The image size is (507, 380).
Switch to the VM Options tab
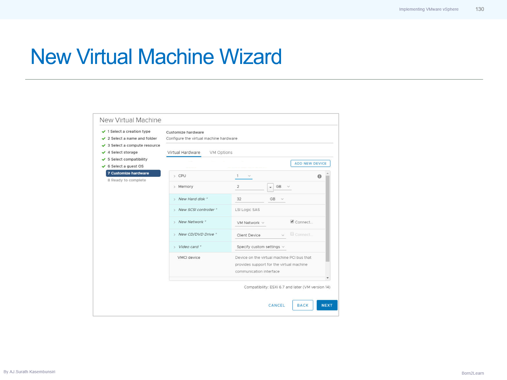point(221,152)
